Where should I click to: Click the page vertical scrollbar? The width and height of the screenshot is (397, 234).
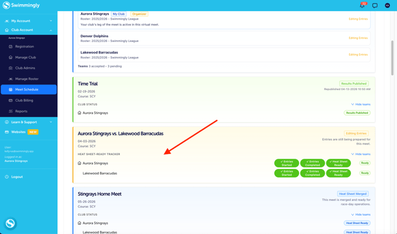click(x=392, y=58)
